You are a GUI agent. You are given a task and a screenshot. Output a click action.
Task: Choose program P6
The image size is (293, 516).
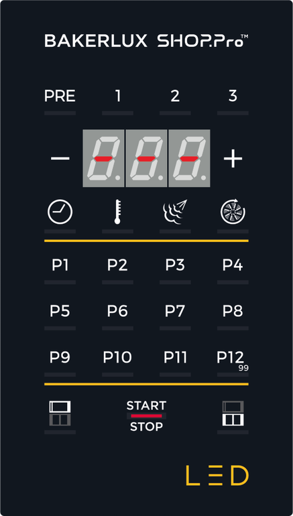click(117, 311)
